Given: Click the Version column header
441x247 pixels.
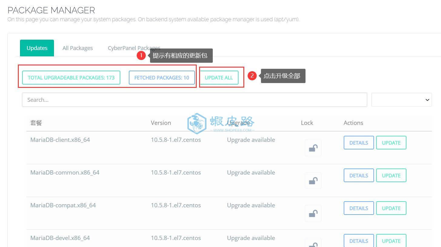Looking at the screenshot, I should [x=161, y=123].
